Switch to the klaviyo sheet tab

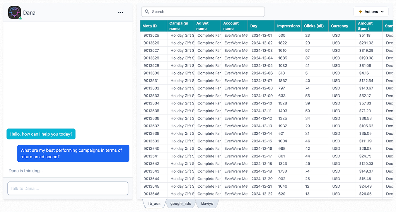pos(207,203)
